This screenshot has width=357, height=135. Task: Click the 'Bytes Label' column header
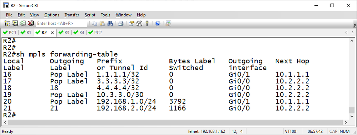(192, 61)
